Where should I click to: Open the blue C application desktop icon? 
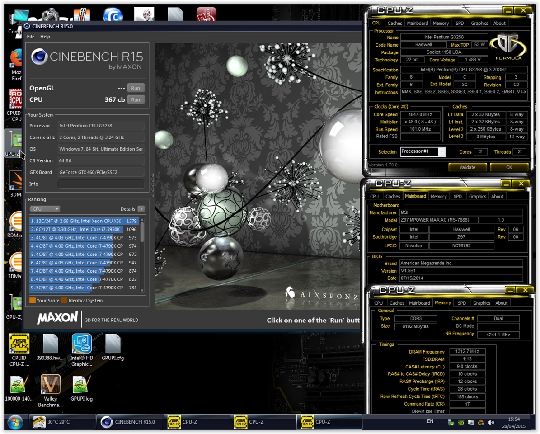point(113,15)
